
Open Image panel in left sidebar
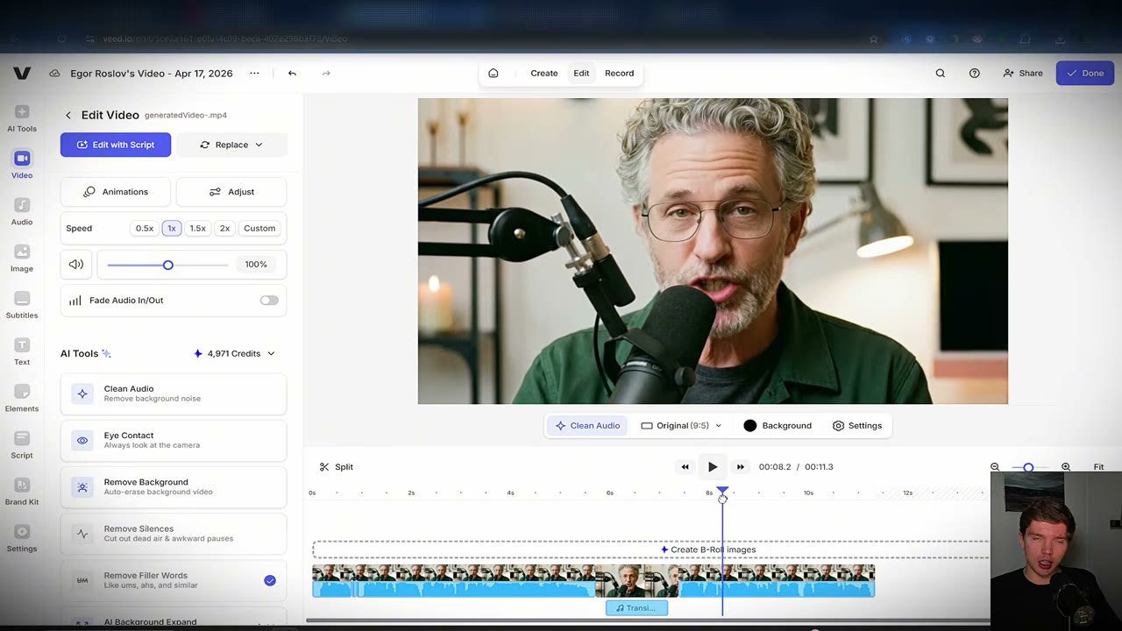(22, 258)
